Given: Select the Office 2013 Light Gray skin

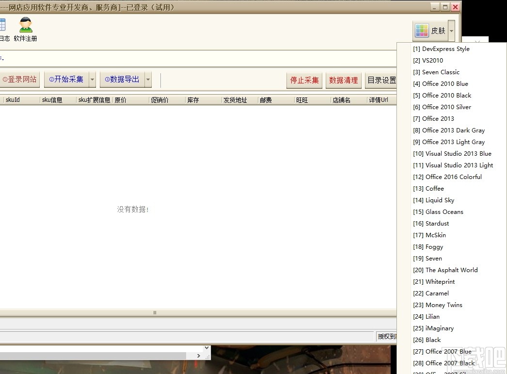Looking at the screenshot, I should 449,142.
